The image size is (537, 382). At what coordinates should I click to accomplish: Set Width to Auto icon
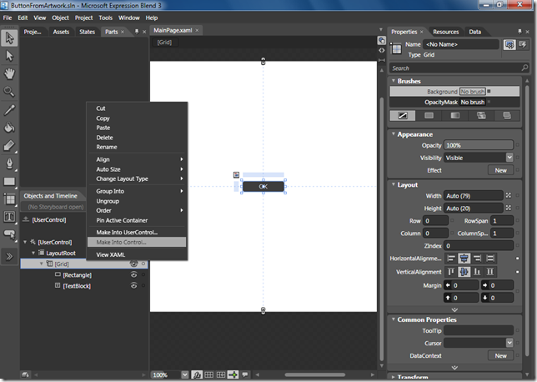click(509, 195)
